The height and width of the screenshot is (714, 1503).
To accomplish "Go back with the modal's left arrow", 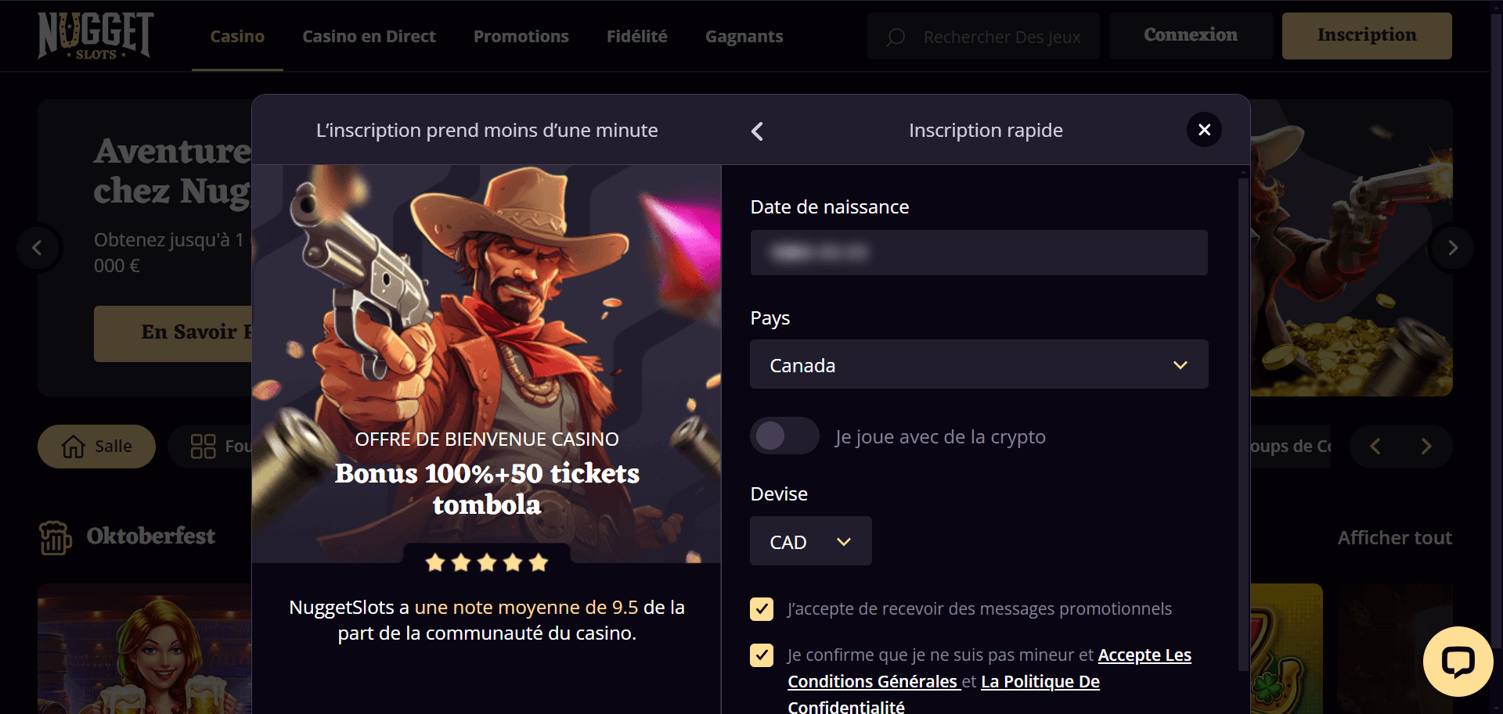I will click(757, 131).
